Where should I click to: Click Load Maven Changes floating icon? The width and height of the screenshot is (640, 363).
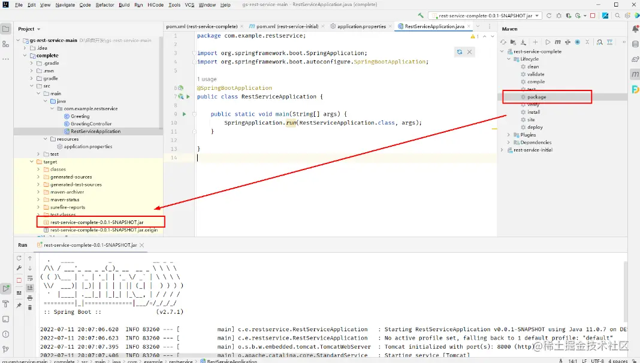point(460,52)
